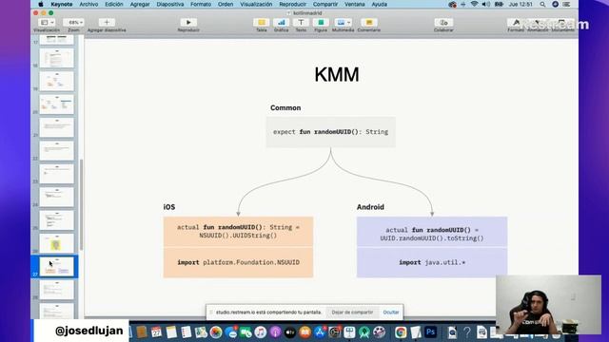Click the Android label on slide
This screenshot has height=342, width=609.
tap(370, 207)
